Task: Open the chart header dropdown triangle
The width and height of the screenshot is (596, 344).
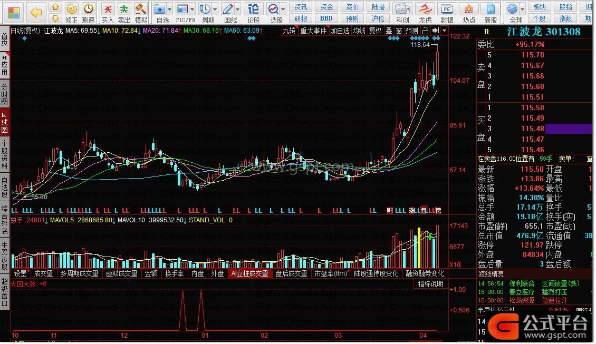Action: pyautogui.click(x=444, y=31)
